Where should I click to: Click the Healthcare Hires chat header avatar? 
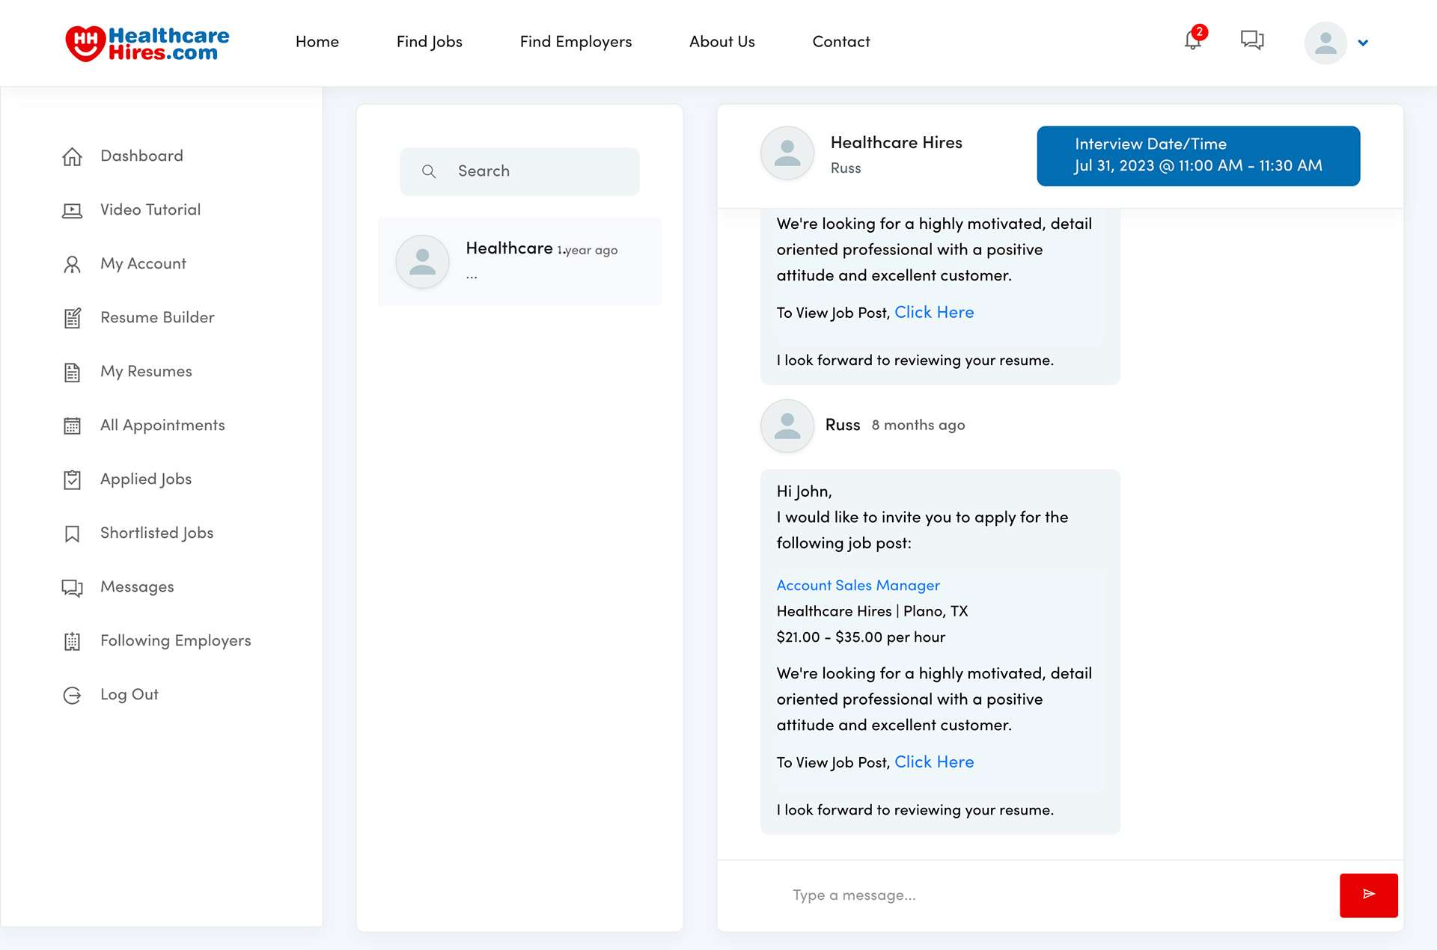pos(787,153)
